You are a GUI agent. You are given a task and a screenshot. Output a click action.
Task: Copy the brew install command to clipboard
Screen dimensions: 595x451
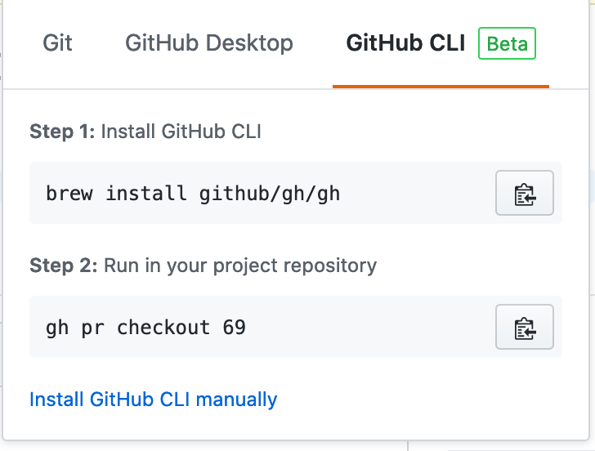(x=525, y=193)
